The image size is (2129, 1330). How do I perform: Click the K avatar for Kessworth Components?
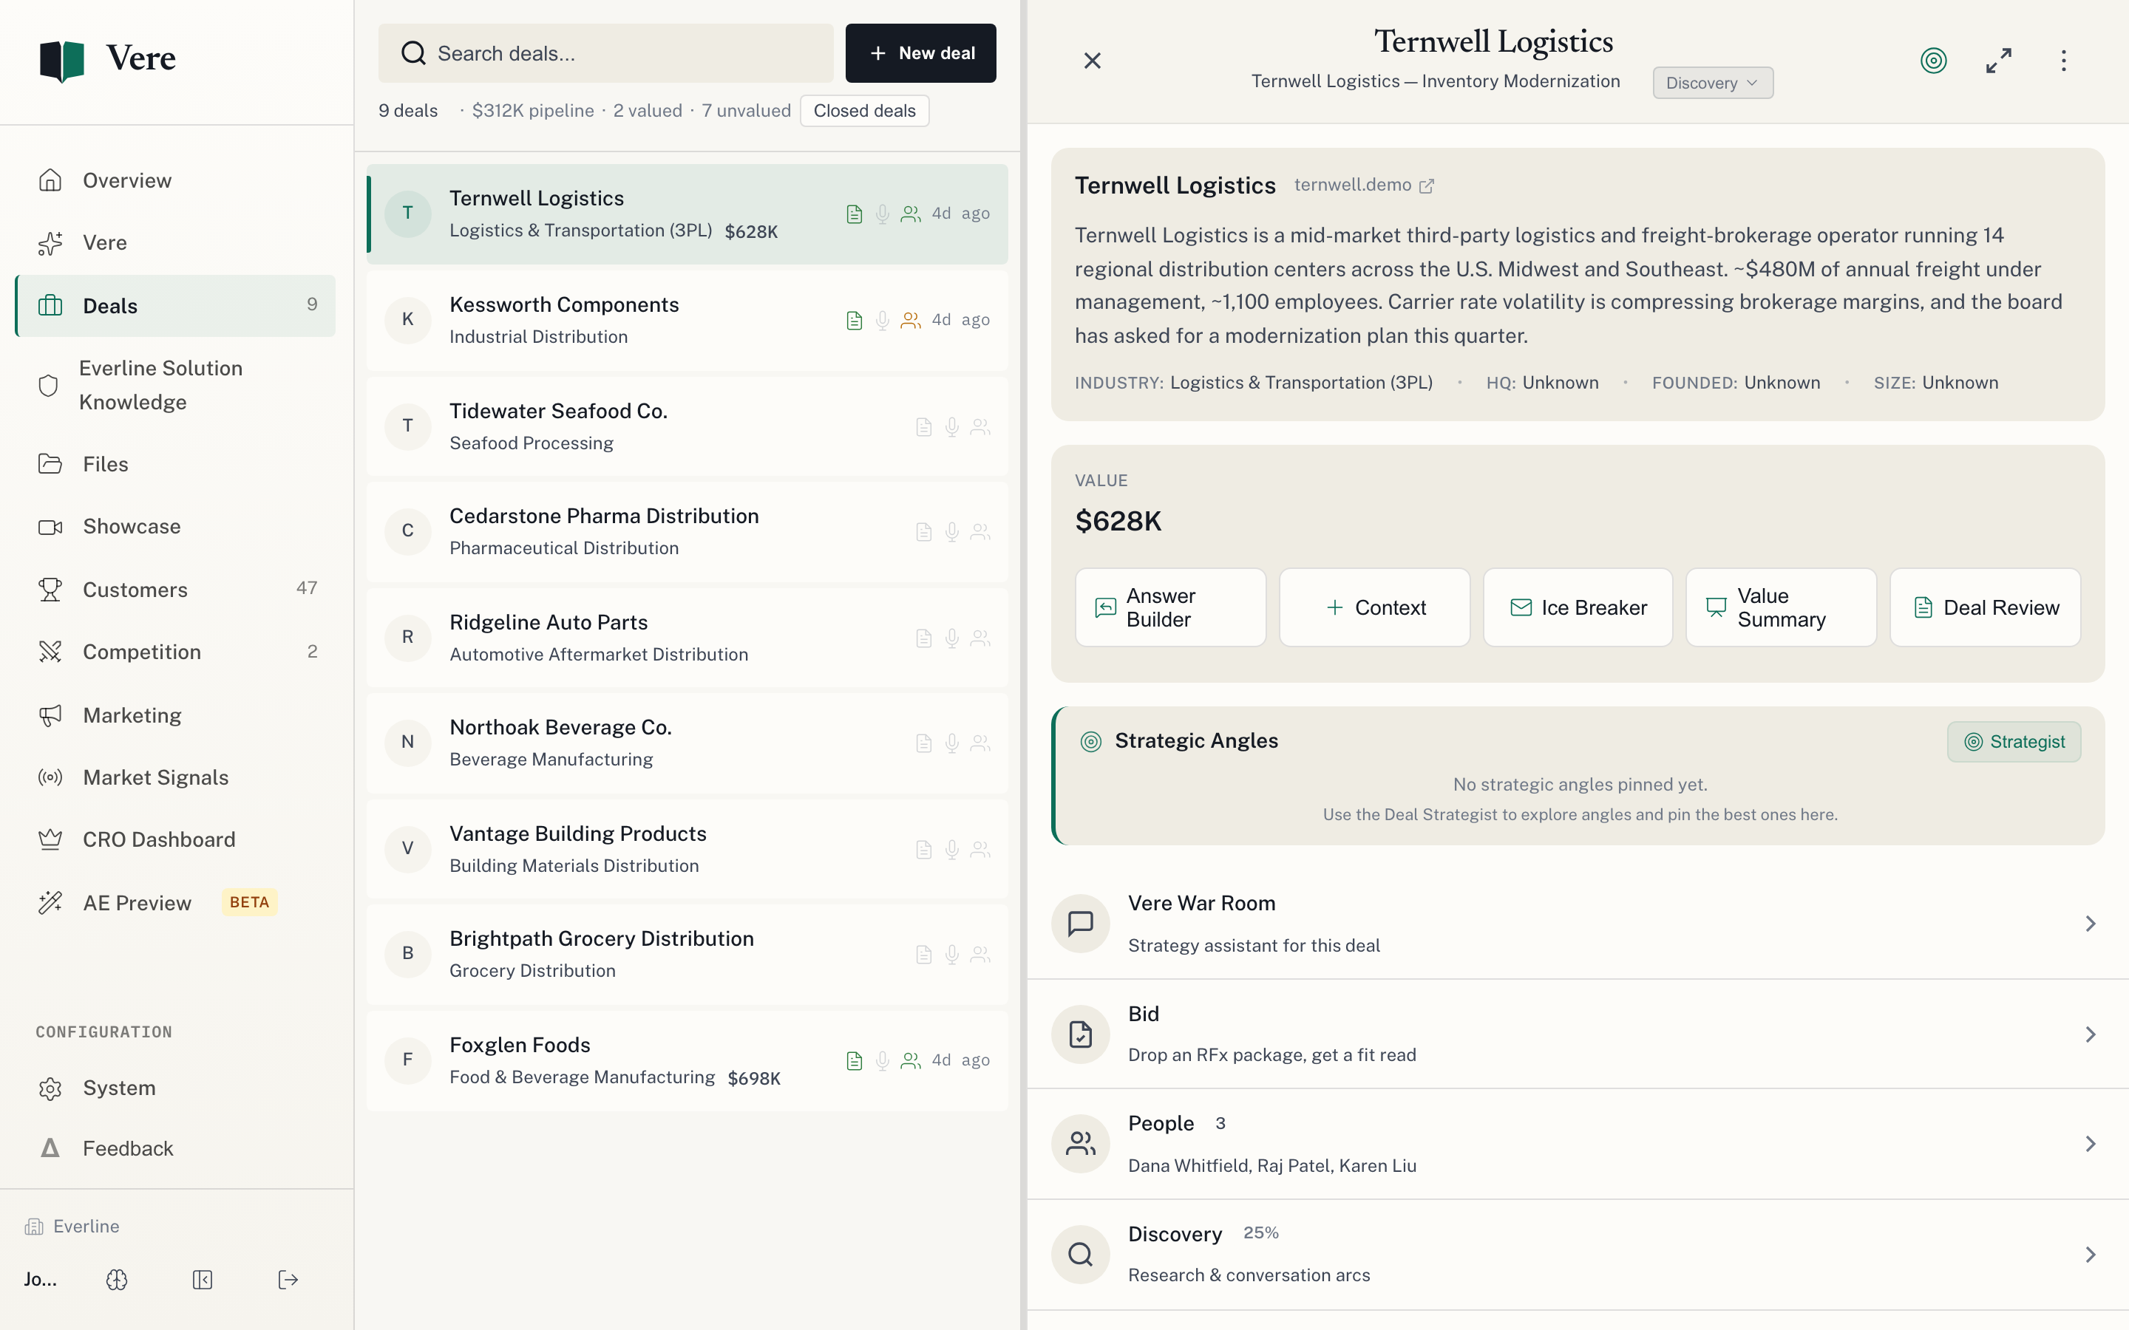coord(407,319)
